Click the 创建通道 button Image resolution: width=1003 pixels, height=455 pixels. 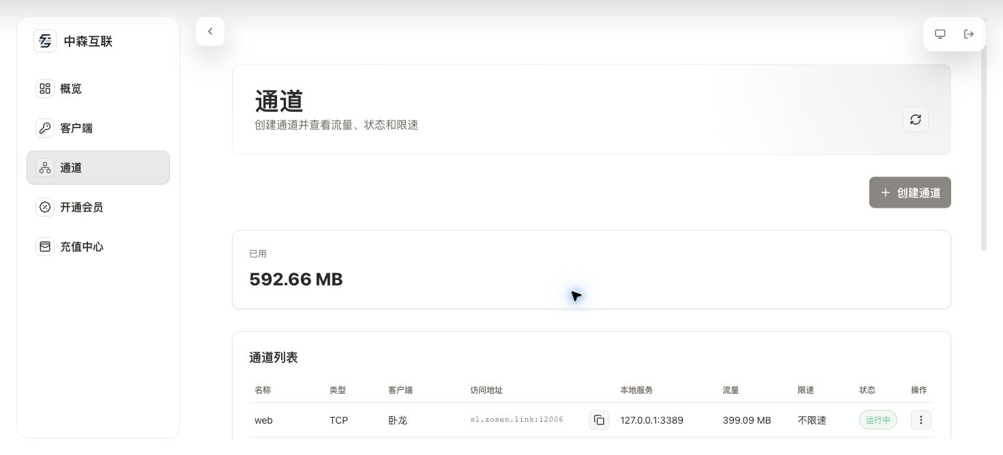[x=910, y=193]
